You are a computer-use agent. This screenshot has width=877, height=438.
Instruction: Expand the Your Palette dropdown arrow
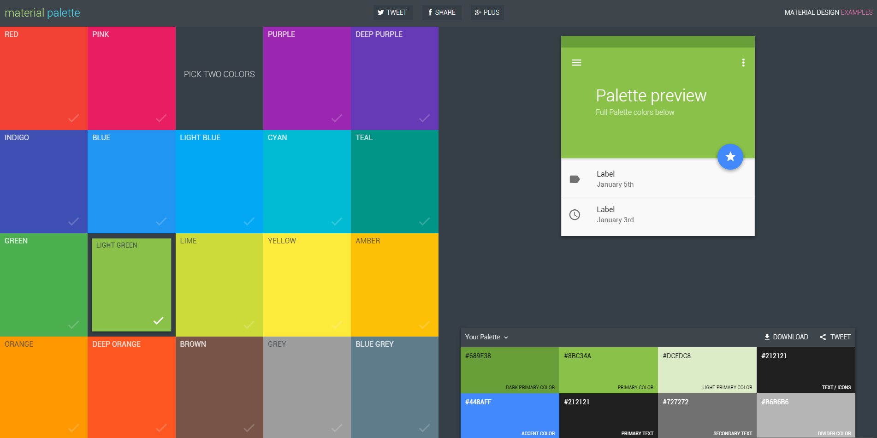(506, 337)
